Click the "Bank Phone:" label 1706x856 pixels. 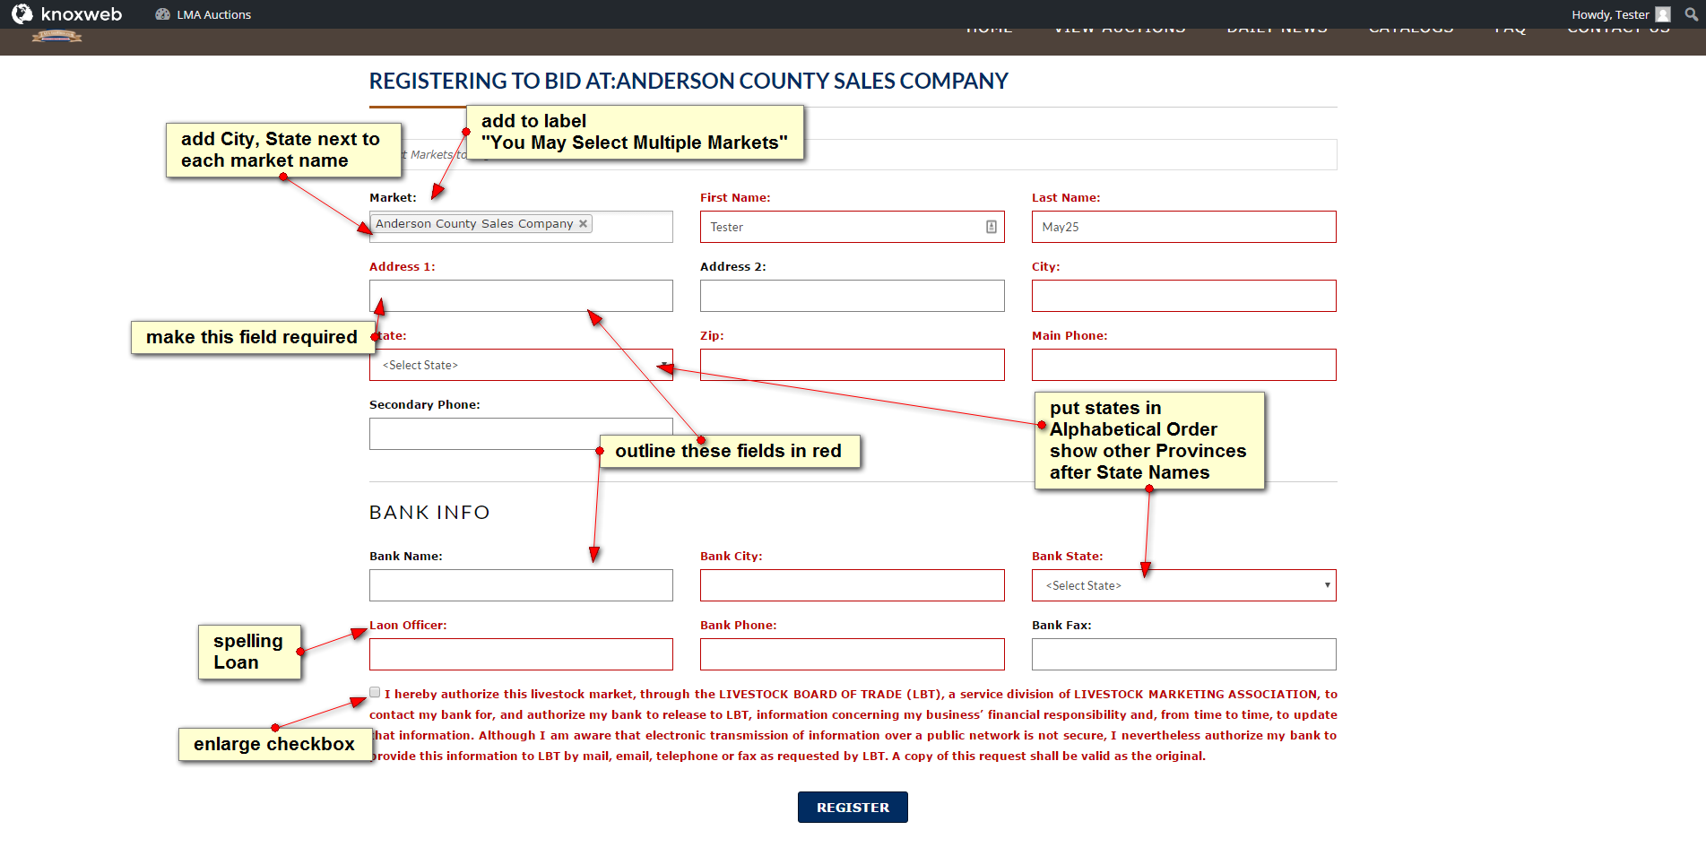pyautogui.click(x=739, y=626)
